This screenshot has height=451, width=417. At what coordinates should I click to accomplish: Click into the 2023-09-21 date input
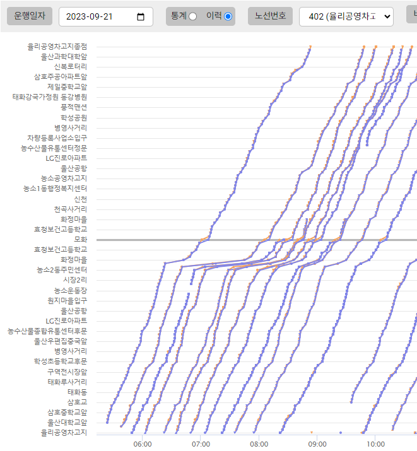pyautogui.click(x=95, y=17)
